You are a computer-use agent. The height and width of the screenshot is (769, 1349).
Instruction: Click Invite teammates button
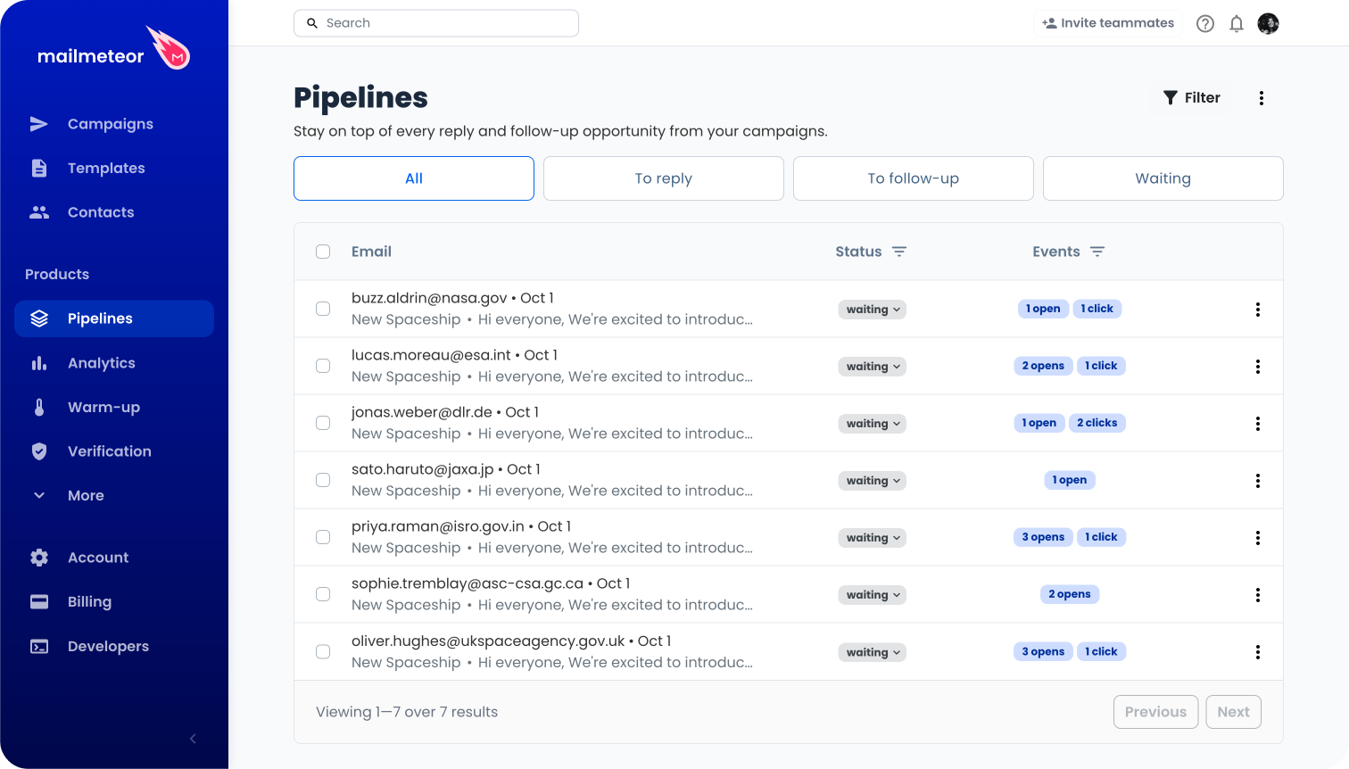click(1108, 23)
